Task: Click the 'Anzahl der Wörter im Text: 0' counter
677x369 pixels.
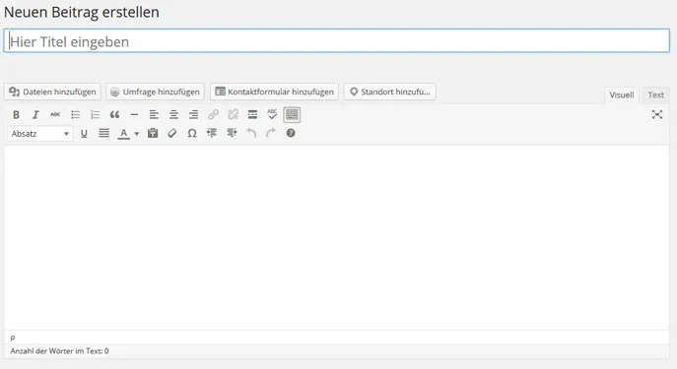Action: [x=59, y=351]
